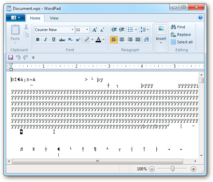Switch to the View tab
The height and width of the screenshot is (182, 213).
(54, 18)
